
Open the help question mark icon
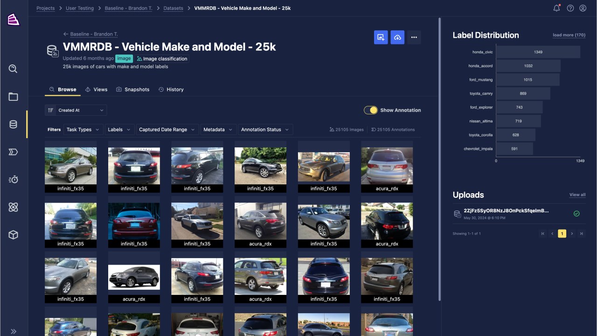tap(570, 8)
